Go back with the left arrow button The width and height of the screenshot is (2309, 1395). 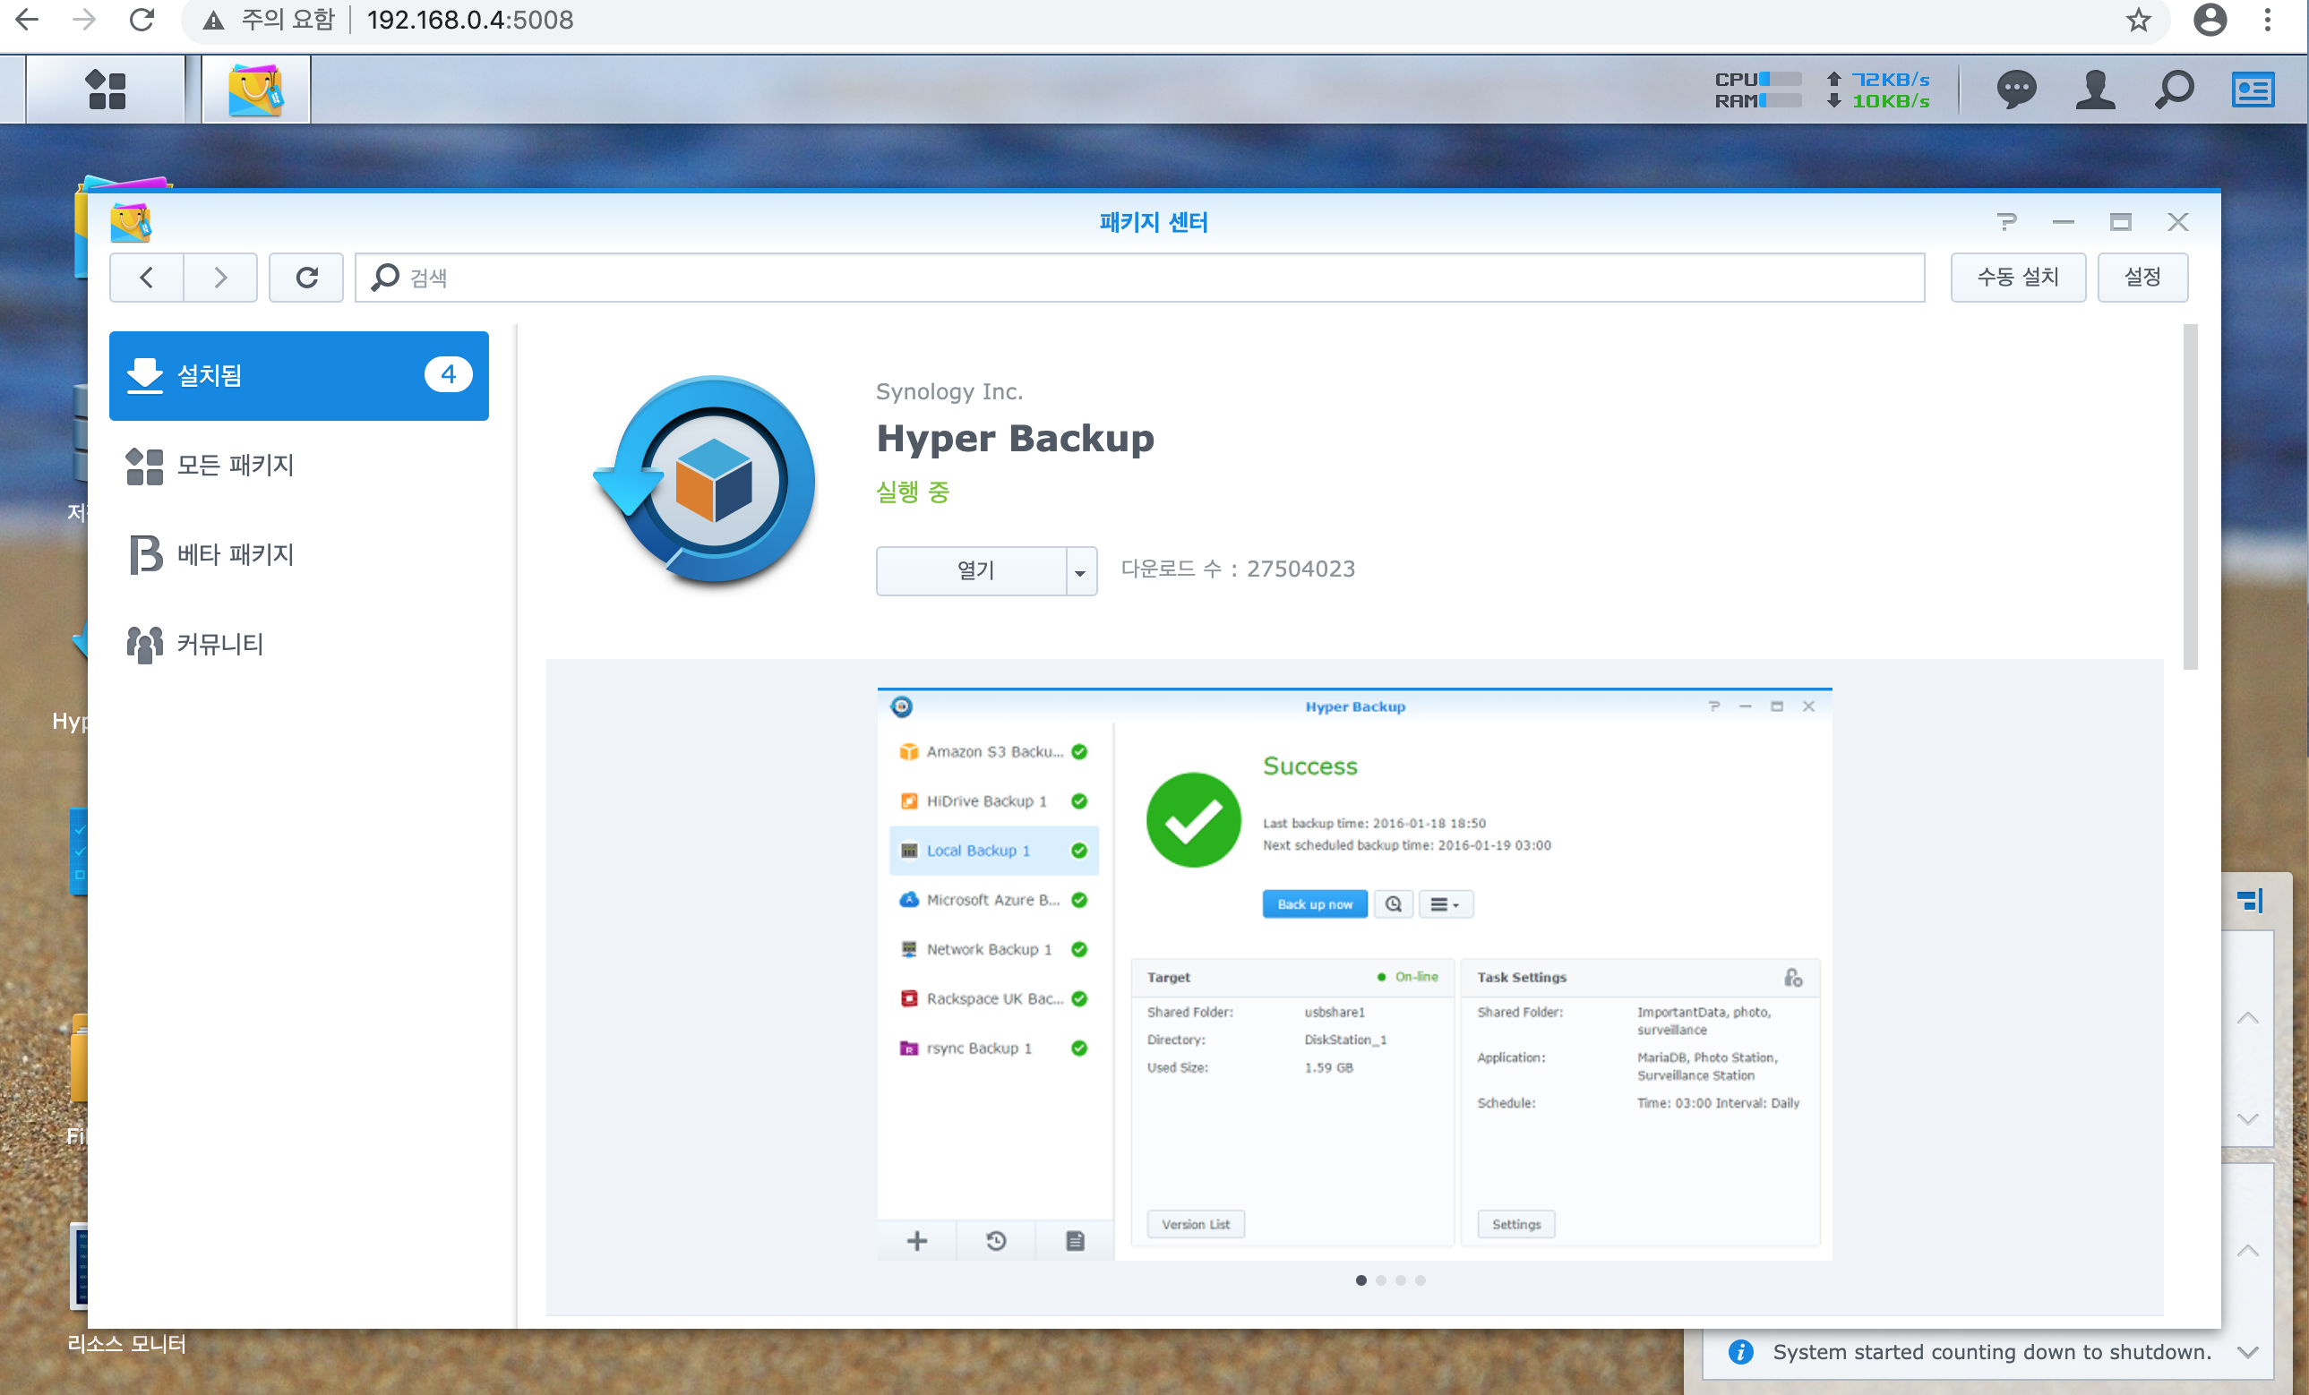point(146,278)
